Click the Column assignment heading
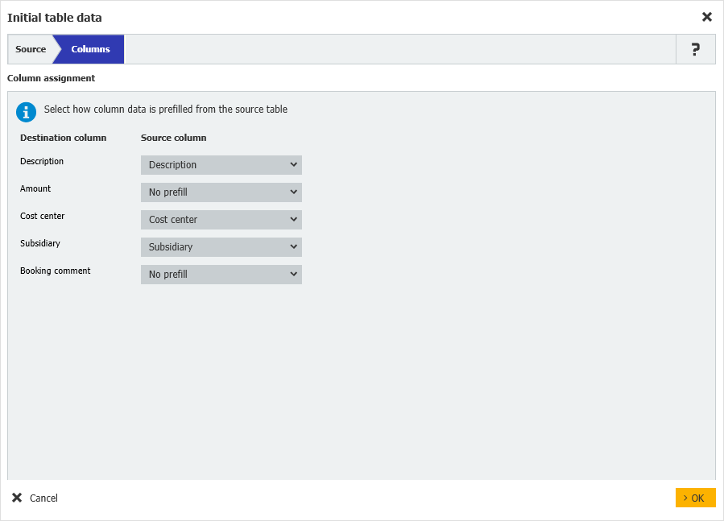The image size is (724, 521). pyautogui.click(x=50, y=78)
